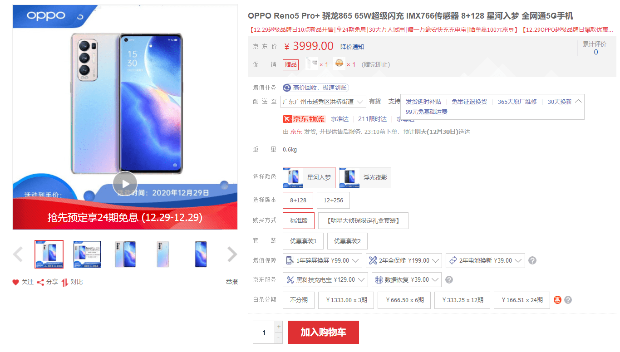Select the 优惠套装2 bundle

coord(347,241)
